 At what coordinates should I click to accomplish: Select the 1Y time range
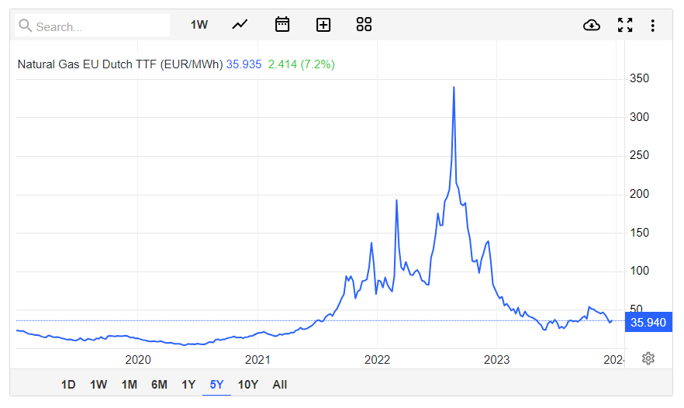coord(188,385)
